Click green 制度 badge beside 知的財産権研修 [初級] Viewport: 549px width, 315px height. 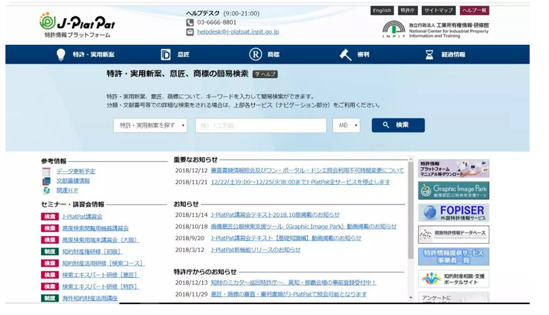pos(50,252)
